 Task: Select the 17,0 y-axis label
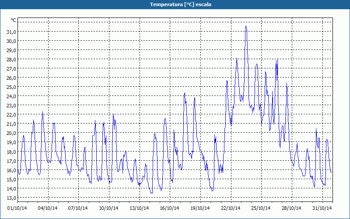coord(11,161)
